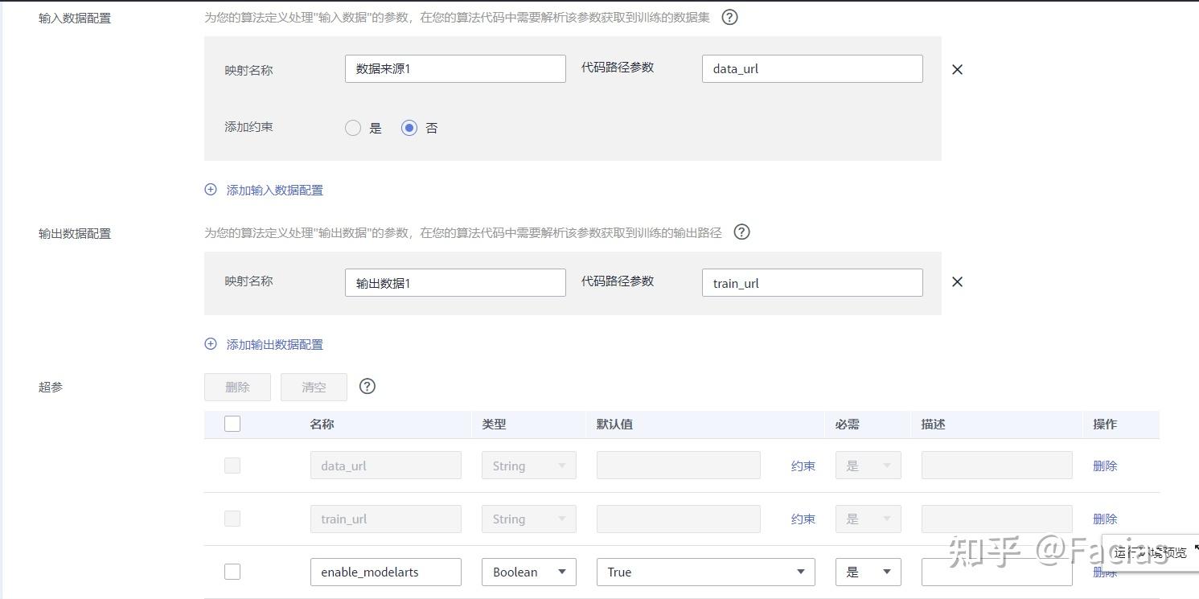Remove the 数据来源1 input configuration via X icon

click(956, 69)
